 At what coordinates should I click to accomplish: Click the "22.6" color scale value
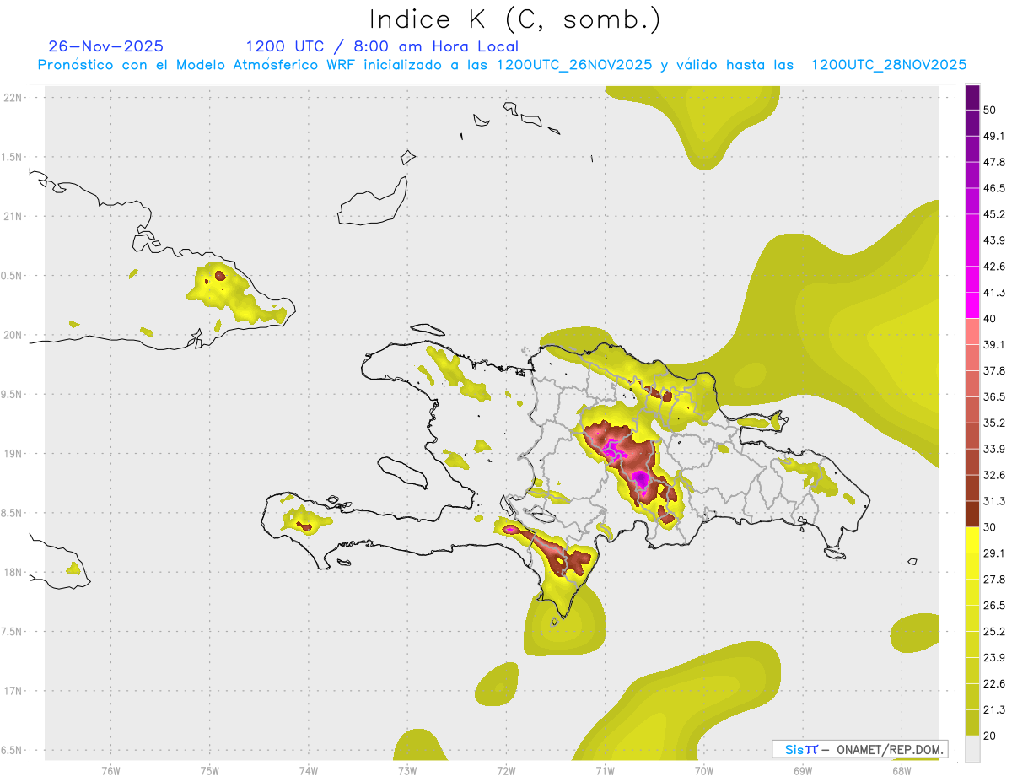pos(993,683)
